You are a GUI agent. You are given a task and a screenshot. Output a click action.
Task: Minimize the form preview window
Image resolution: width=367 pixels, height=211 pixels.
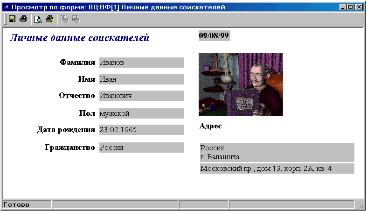click(343, 7)
